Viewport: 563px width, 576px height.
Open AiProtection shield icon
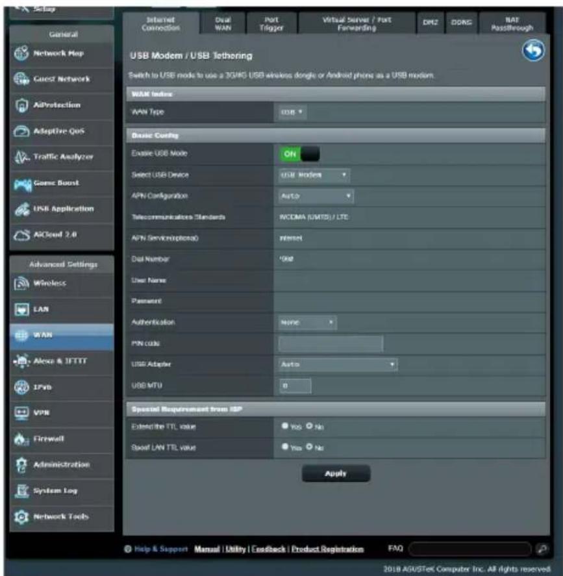click(21, 105)
